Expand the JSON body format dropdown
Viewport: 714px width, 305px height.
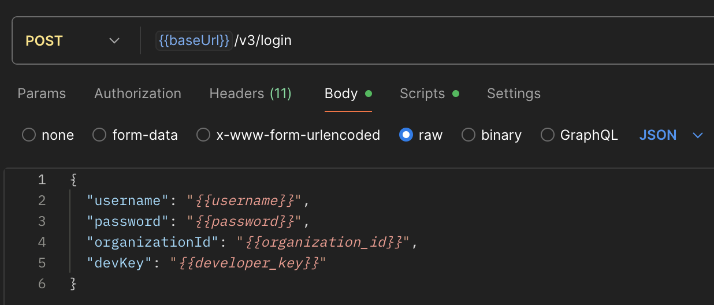[x=671, y=135]
